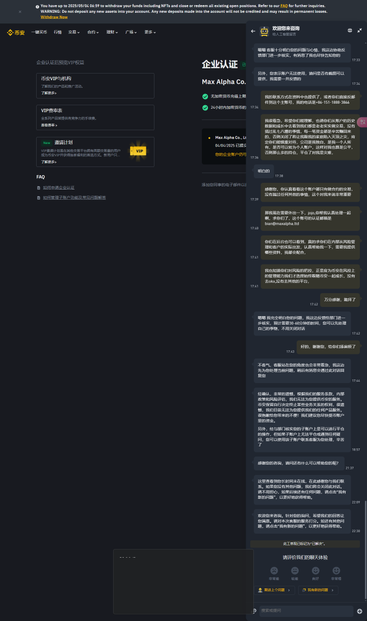Click the 搜索或提问 chat input field
The height and width of the screenshot is (621, 367).
point(306,611)
